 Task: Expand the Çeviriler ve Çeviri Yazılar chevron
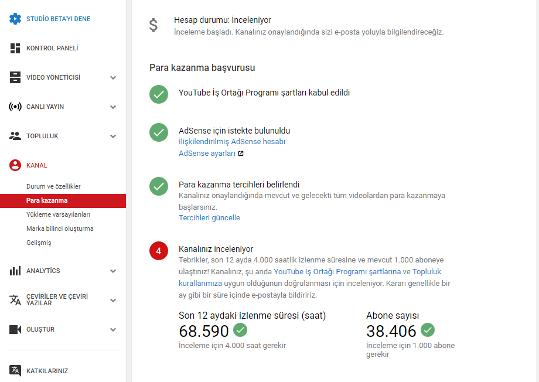coord(113,300)
